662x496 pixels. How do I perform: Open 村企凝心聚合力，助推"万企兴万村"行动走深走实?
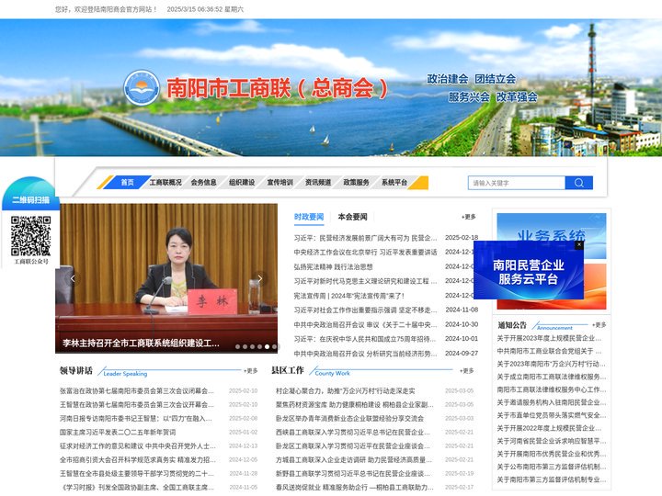click(346, 391)
